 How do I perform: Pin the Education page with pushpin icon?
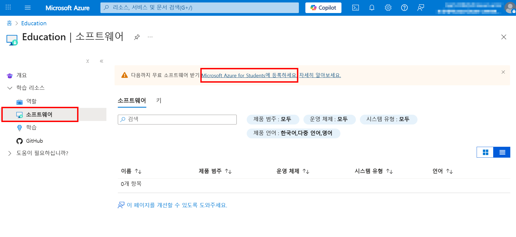(x=137, y=37)
